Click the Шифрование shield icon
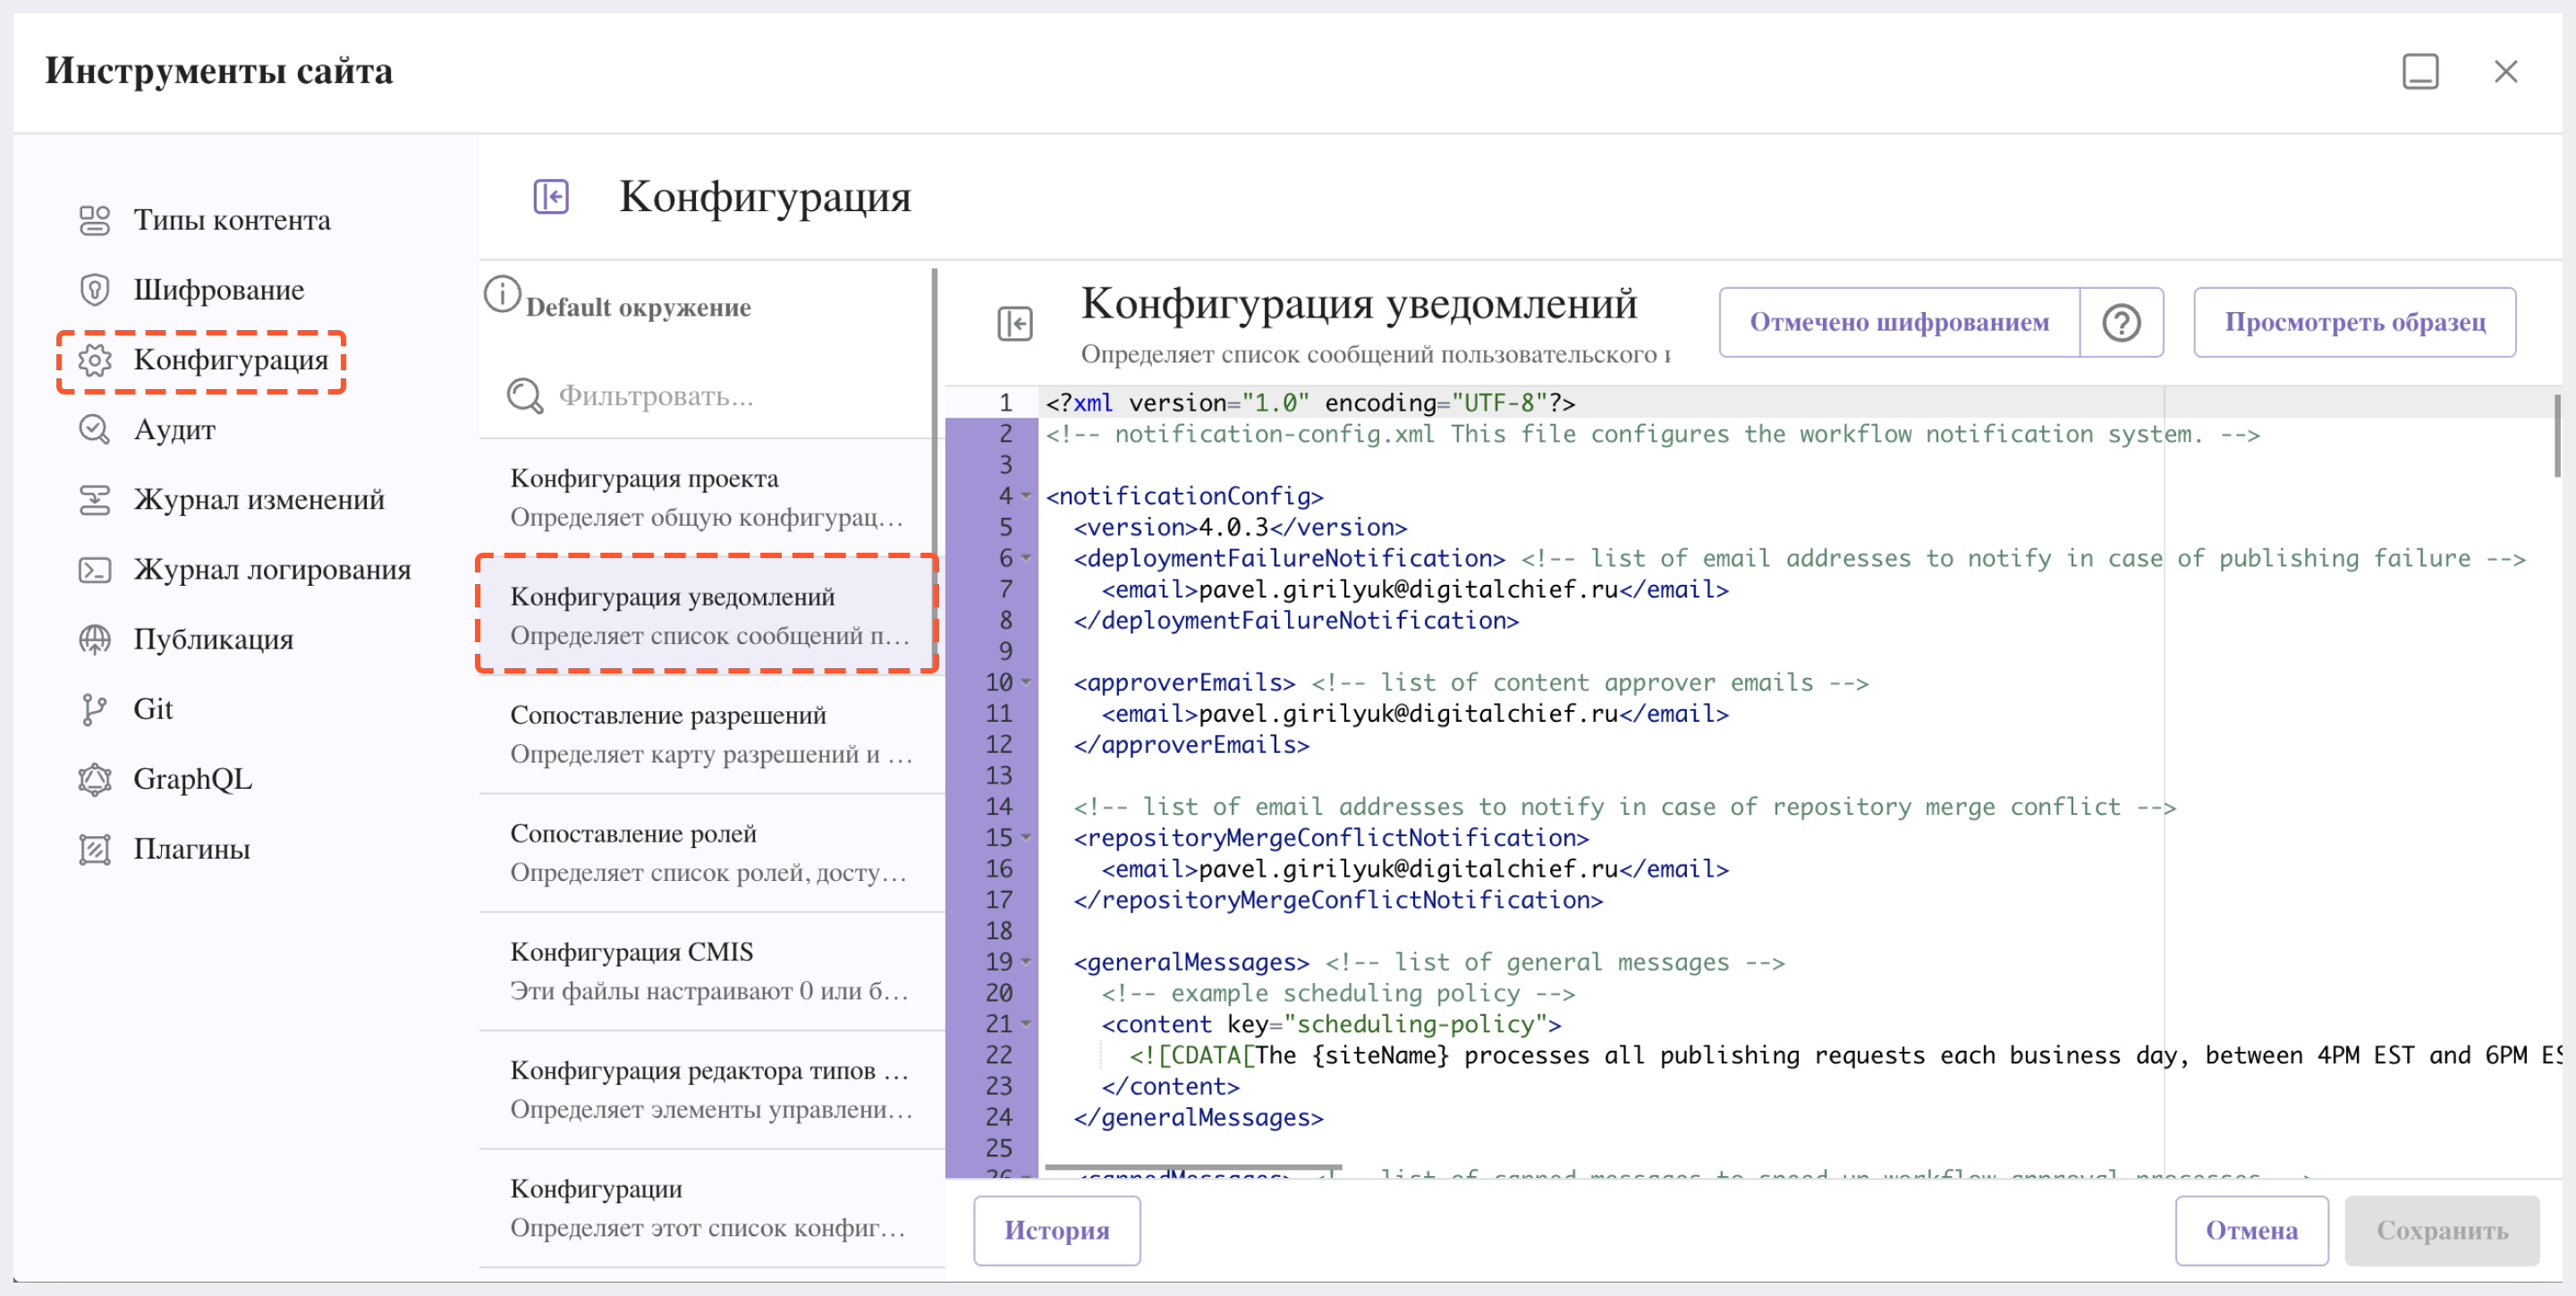This screenshot has height=1296, width=2576. coord(95,290)
